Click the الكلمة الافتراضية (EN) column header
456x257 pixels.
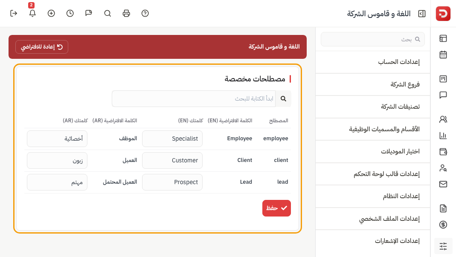(x=230, y=121)
